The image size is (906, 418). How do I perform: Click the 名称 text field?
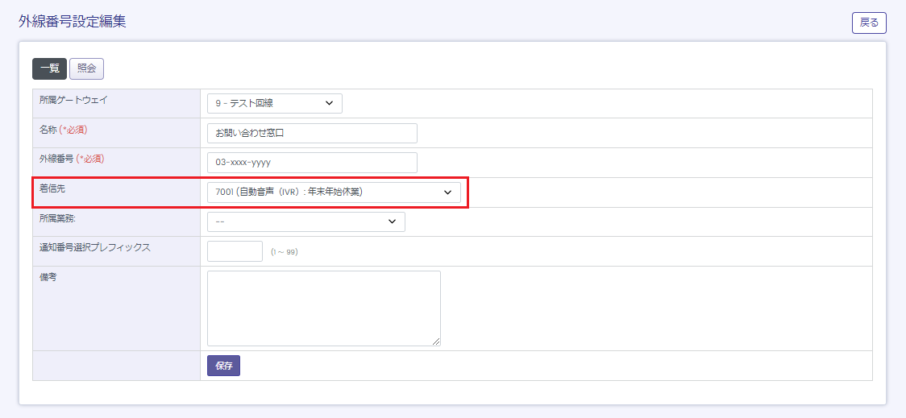311,133
